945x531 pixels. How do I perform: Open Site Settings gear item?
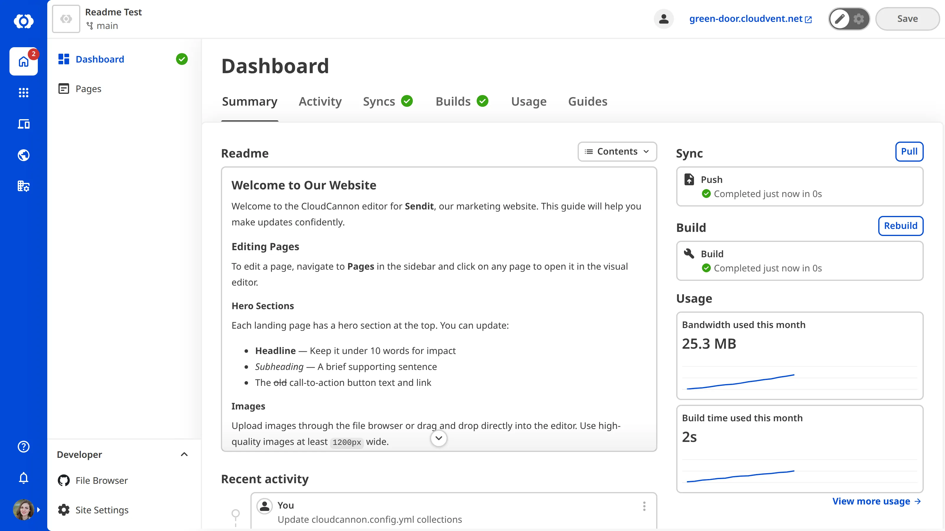pyautogui.click(x=124, y=510)
